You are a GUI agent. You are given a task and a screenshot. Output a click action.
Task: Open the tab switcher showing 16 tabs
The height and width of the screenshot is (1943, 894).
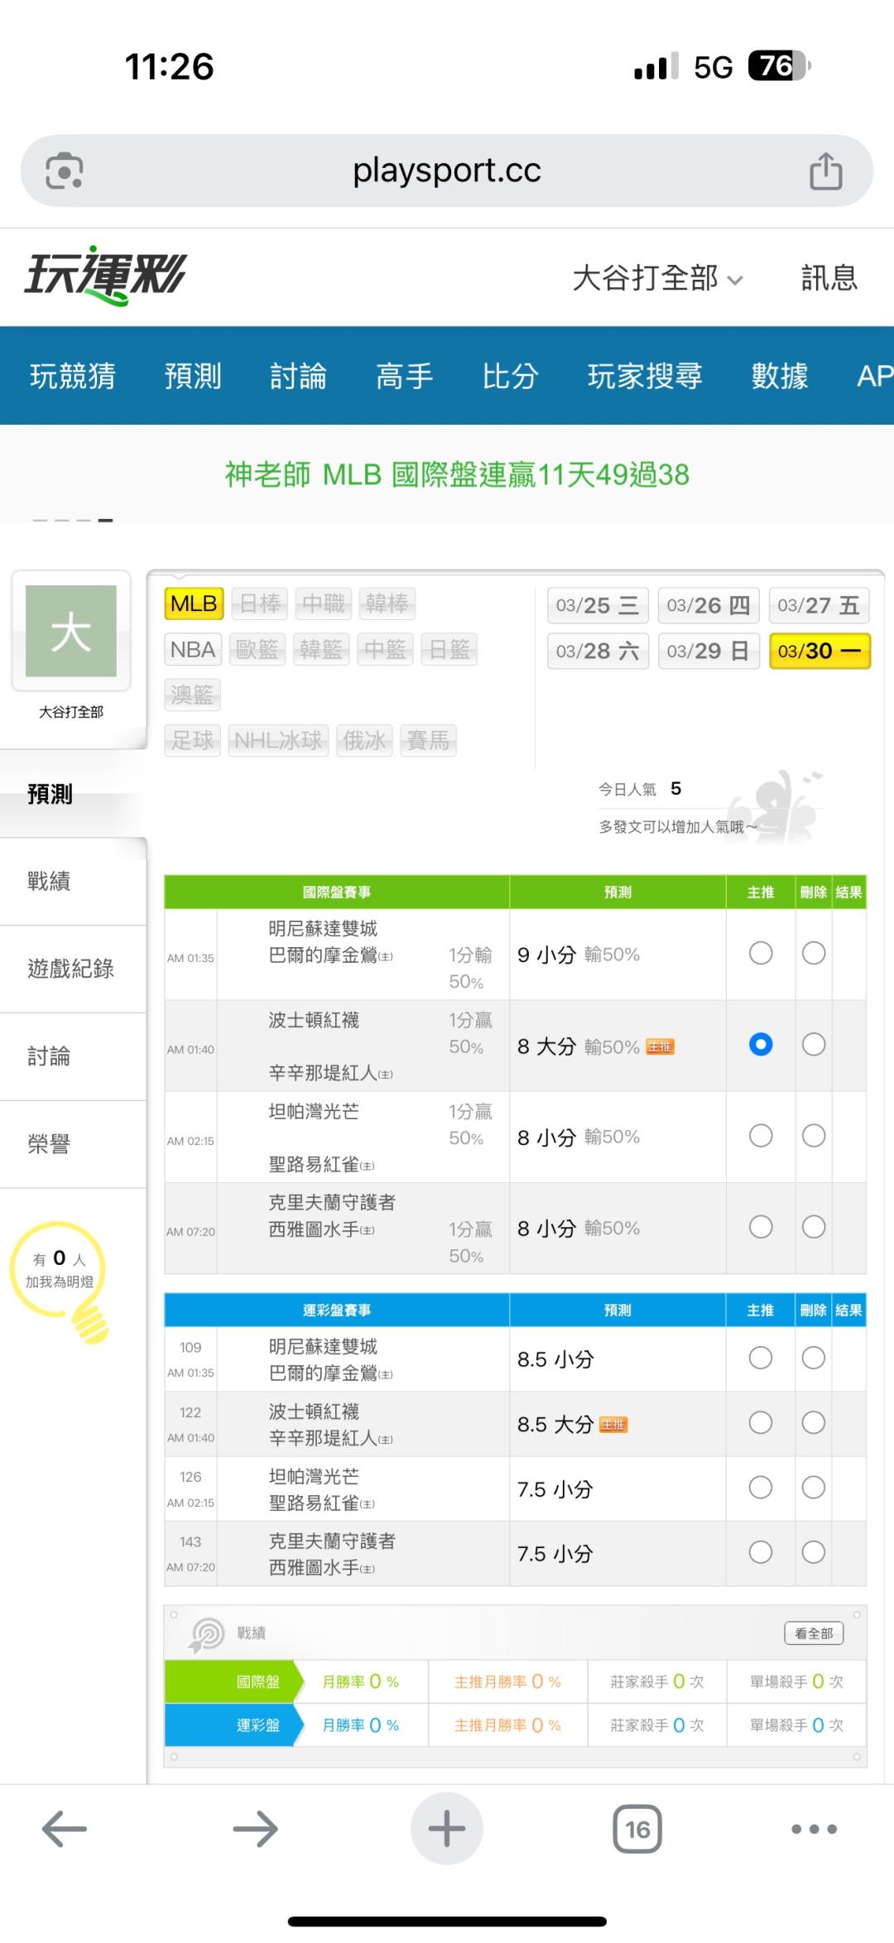pos(637,1829)
